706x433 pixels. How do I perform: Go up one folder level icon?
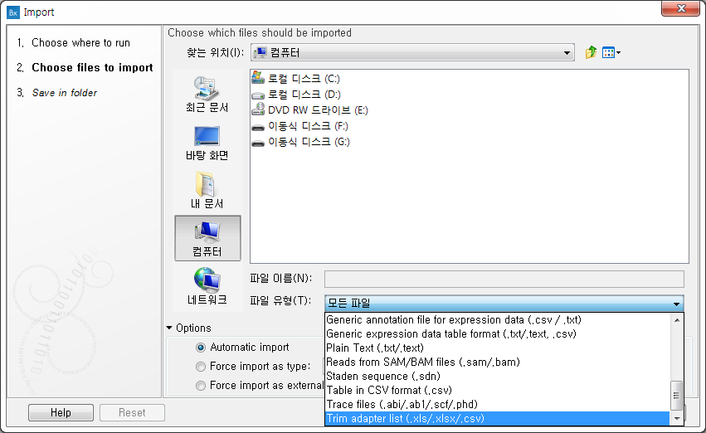point(591,52)
